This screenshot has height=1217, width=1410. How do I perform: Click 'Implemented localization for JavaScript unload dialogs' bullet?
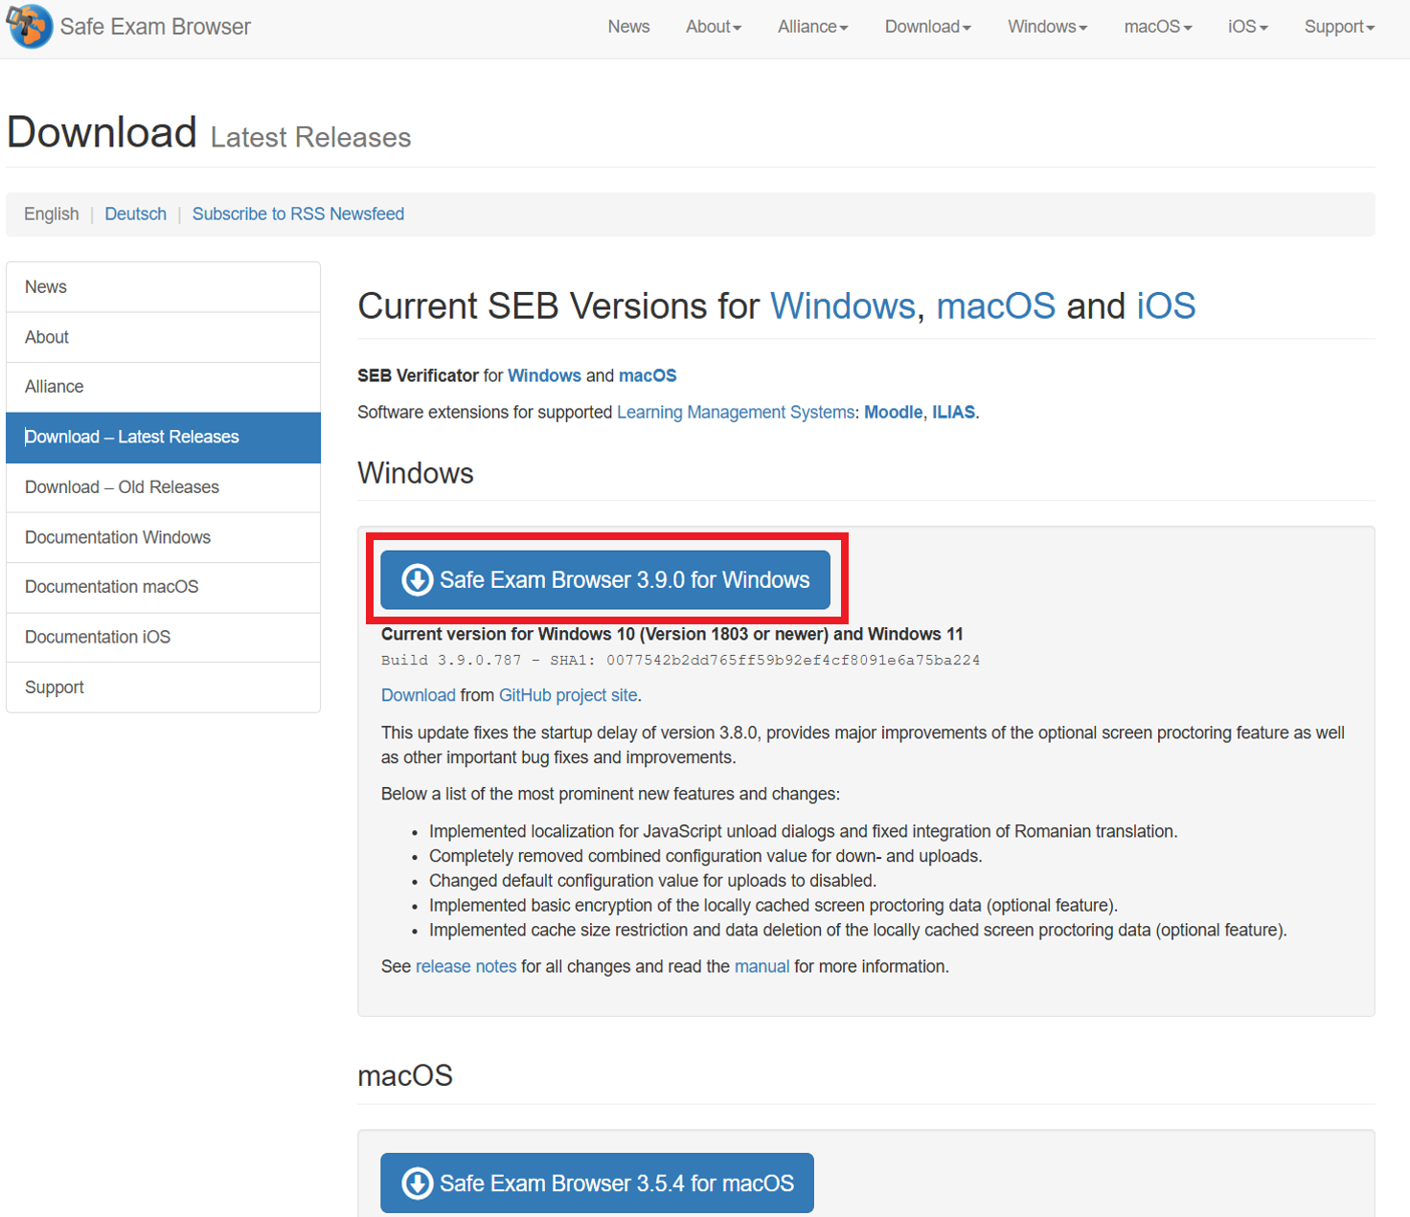[804, 831]
